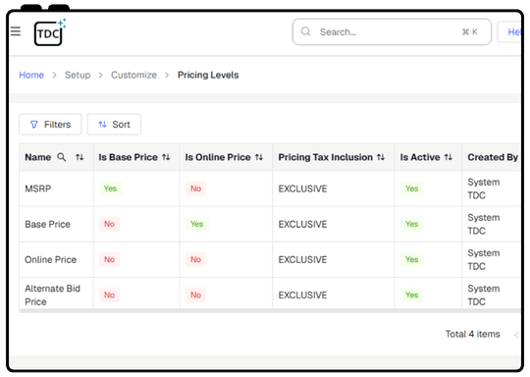Click System TDC in the Base Price row
The image size is (530, 377).
pos(483,224)
